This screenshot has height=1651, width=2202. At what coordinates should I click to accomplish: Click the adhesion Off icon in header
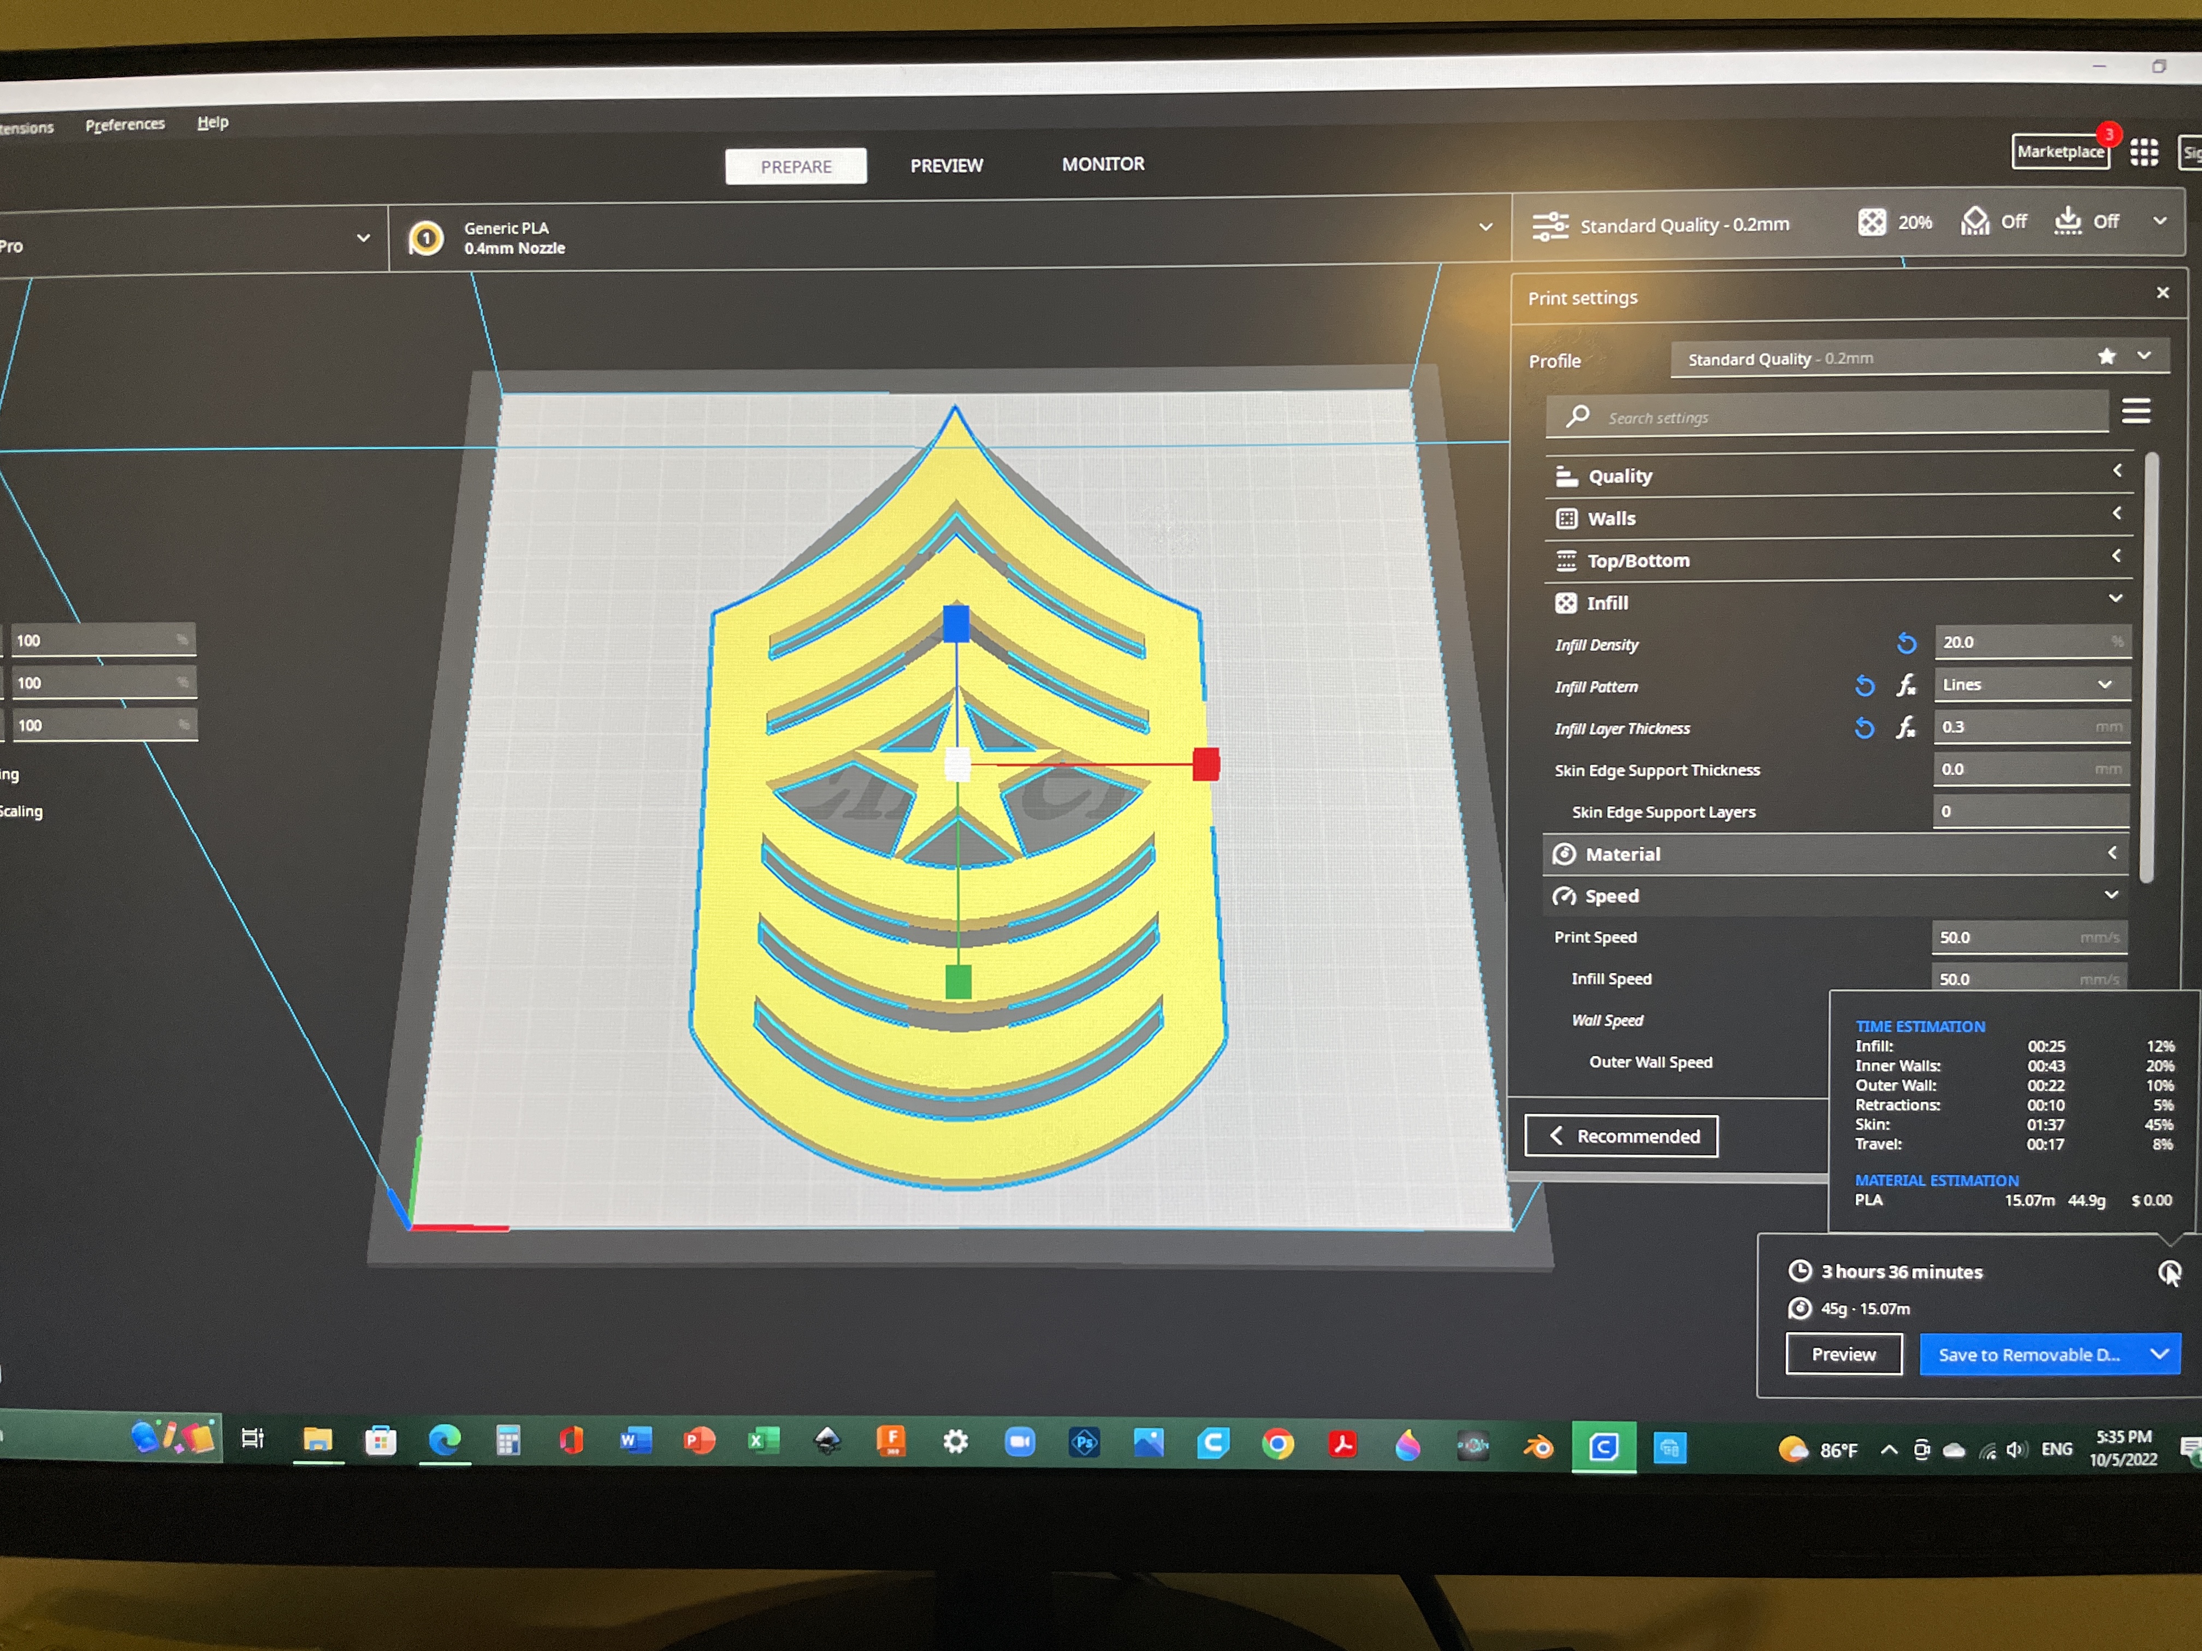click(x=2068, y=220)
